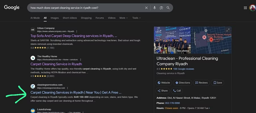Image resolution: width=256 pixels, height=113 pixels.
Task: Open the AI Mode tab
Action: [35, 18]
